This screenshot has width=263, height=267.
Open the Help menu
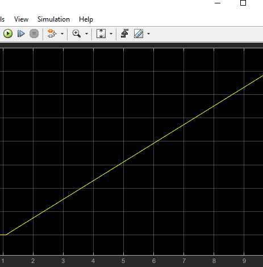point(86,19)
